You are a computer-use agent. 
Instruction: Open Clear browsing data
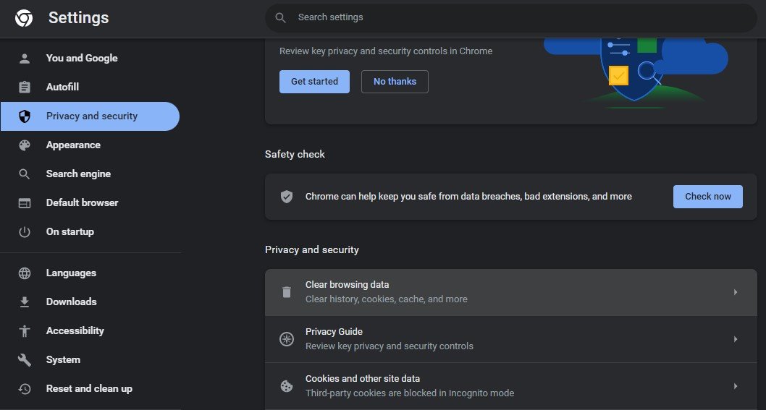pyautogui.click(x=511, y=292)
